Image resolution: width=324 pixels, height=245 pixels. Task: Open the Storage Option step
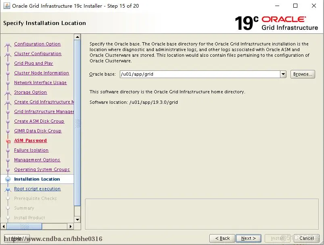[x=30, y=92]
